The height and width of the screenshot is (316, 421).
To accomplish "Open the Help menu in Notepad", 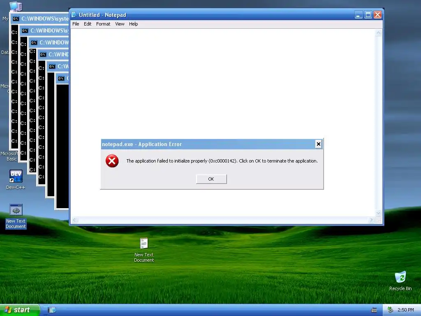I will click(134, 24).
